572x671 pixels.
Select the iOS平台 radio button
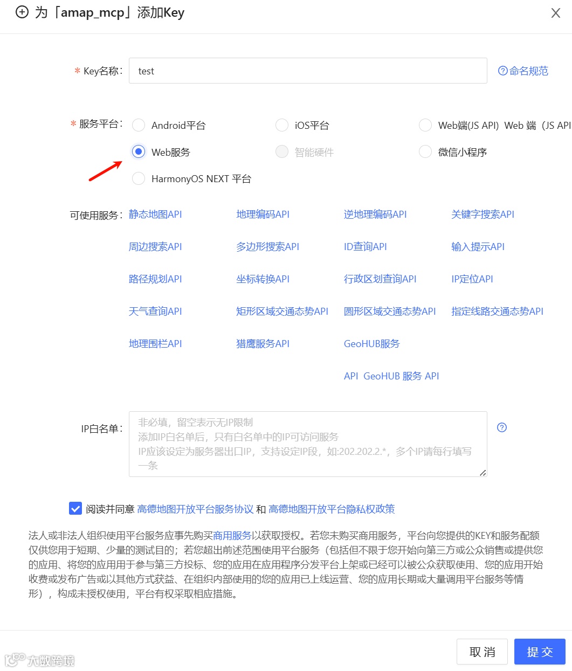pos(282,125)
